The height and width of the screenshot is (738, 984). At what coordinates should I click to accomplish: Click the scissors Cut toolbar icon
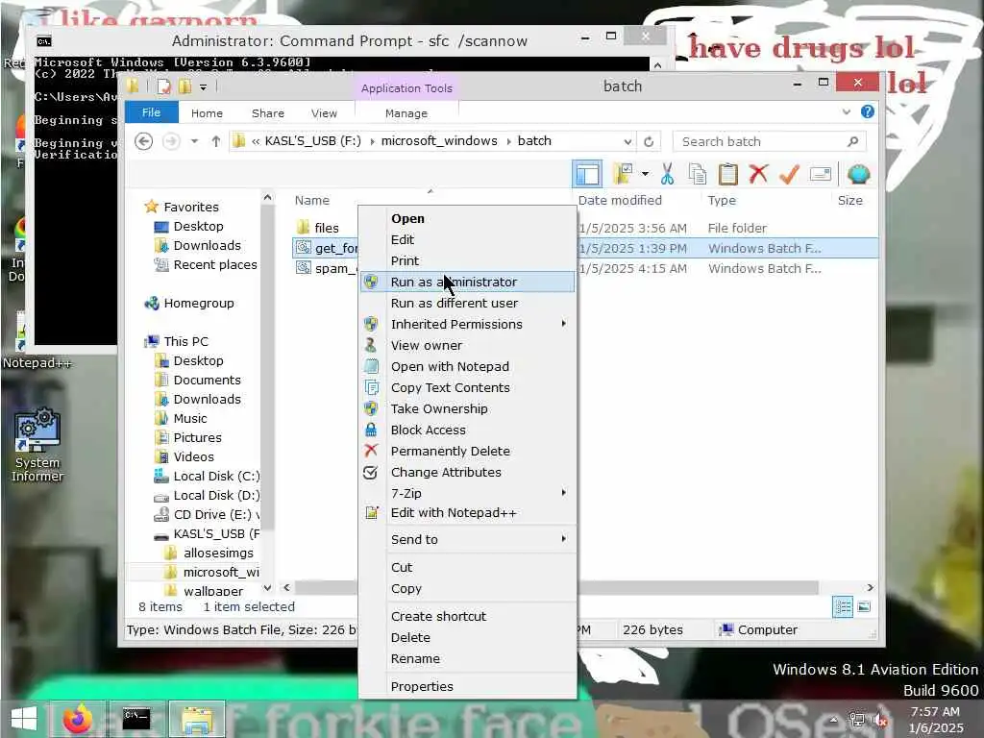[x=667, y=174]
